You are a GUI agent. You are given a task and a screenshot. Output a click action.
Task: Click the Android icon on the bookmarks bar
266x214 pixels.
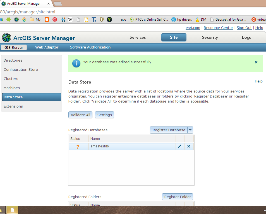pos(8,20)
